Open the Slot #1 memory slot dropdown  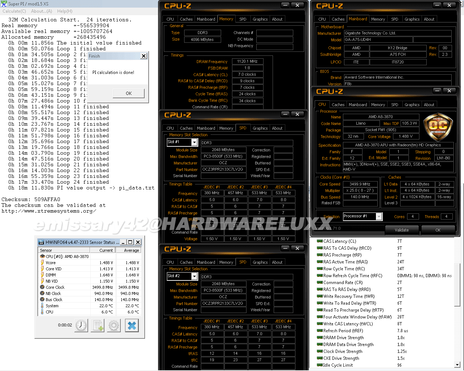point(194,142)
